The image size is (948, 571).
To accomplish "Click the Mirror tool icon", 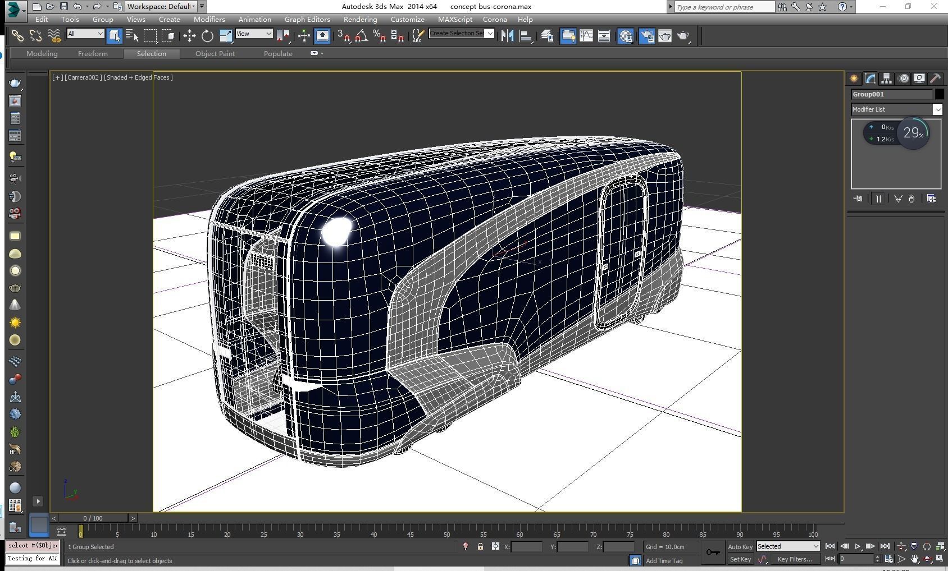I will [507, 36].
